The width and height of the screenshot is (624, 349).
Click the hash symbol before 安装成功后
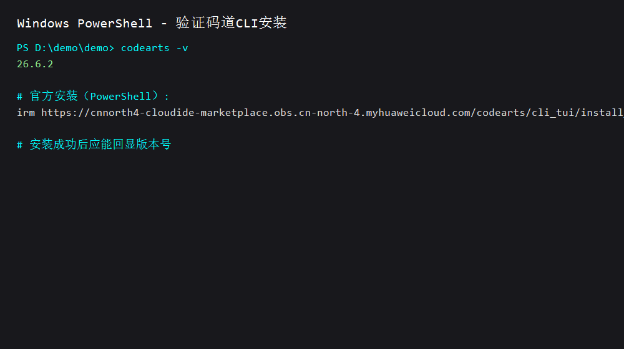19,145
